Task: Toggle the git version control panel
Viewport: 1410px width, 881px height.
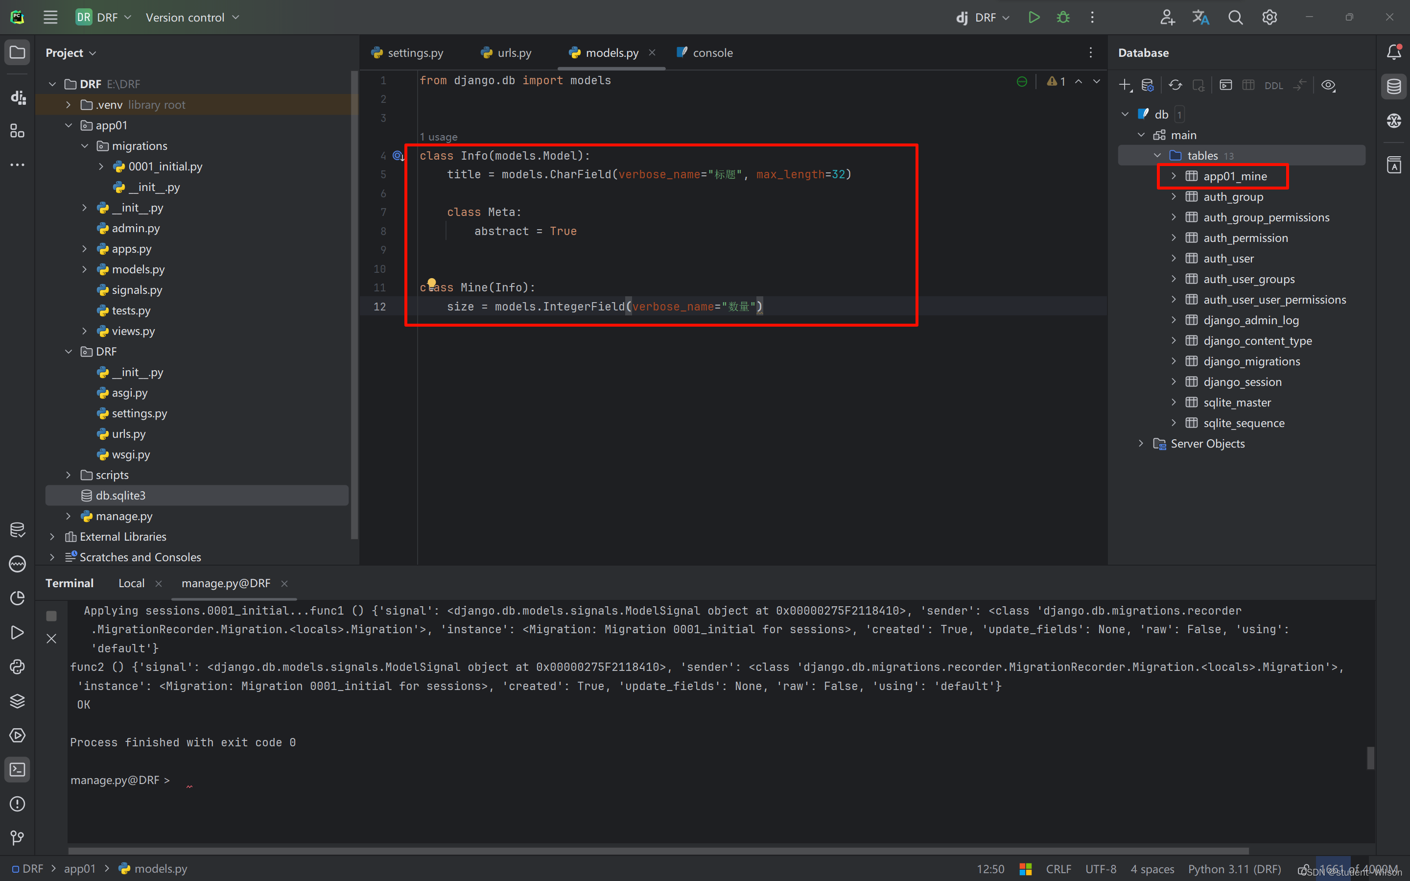Action: (x=17, y=837)
